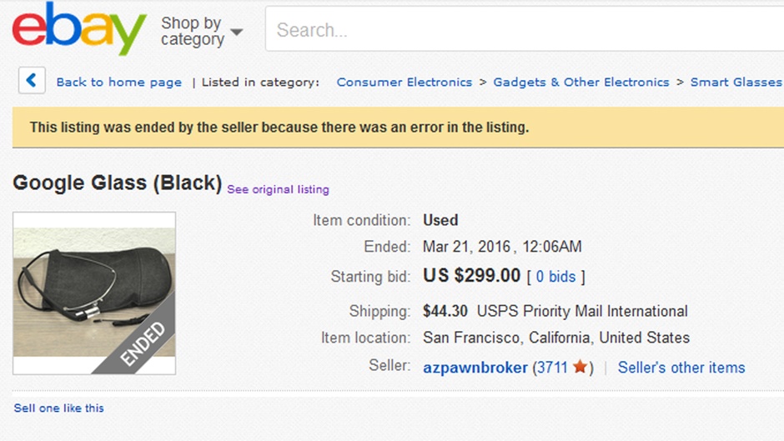
Task: Open the Shop by category dropdown arrow
Action: (x=237, y=32)
